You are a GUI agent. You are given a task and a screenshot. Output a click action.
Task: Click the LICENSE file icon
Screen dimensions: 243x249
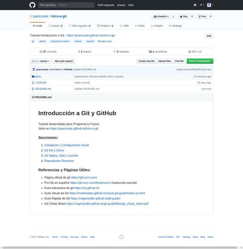tap(33, 82)
